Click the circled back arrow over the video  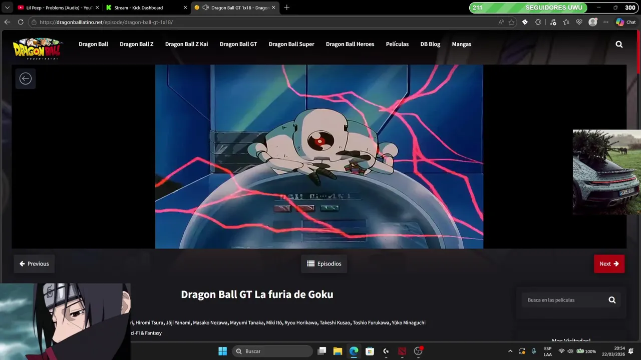point(26,78)
